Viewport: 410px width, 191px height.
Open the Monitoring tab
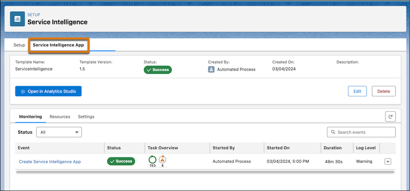(30, 117)
